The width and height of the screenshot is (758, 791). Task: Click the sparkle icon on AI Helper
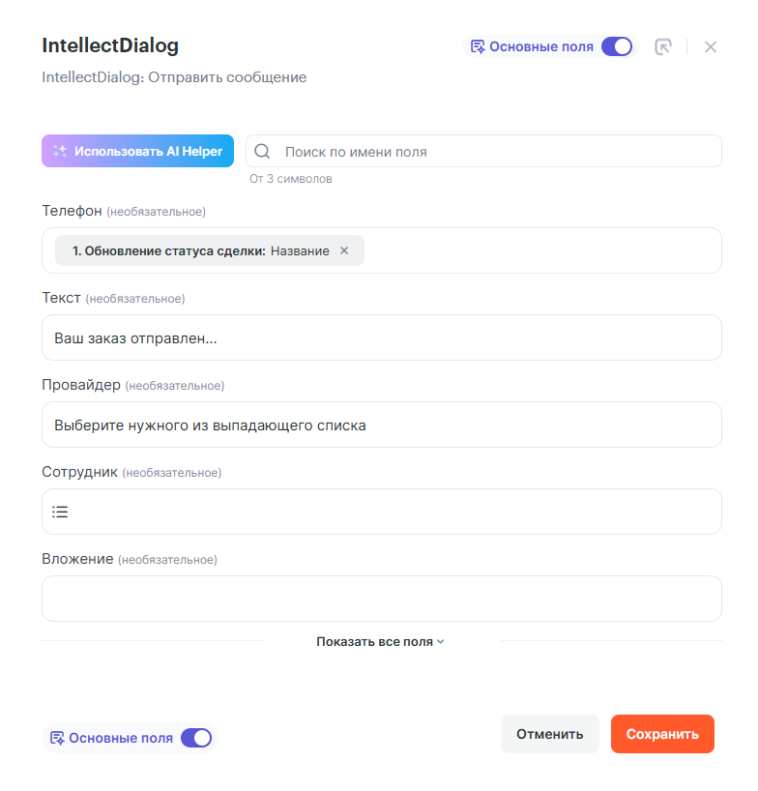(x=60, y=151)
